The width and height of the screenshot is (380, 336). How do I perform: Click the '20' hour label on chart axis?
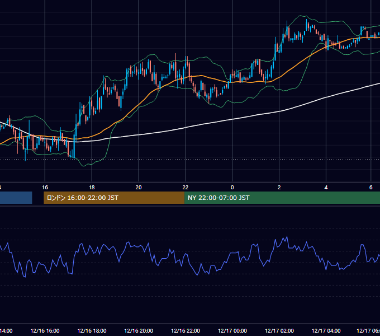pos(139,188)
